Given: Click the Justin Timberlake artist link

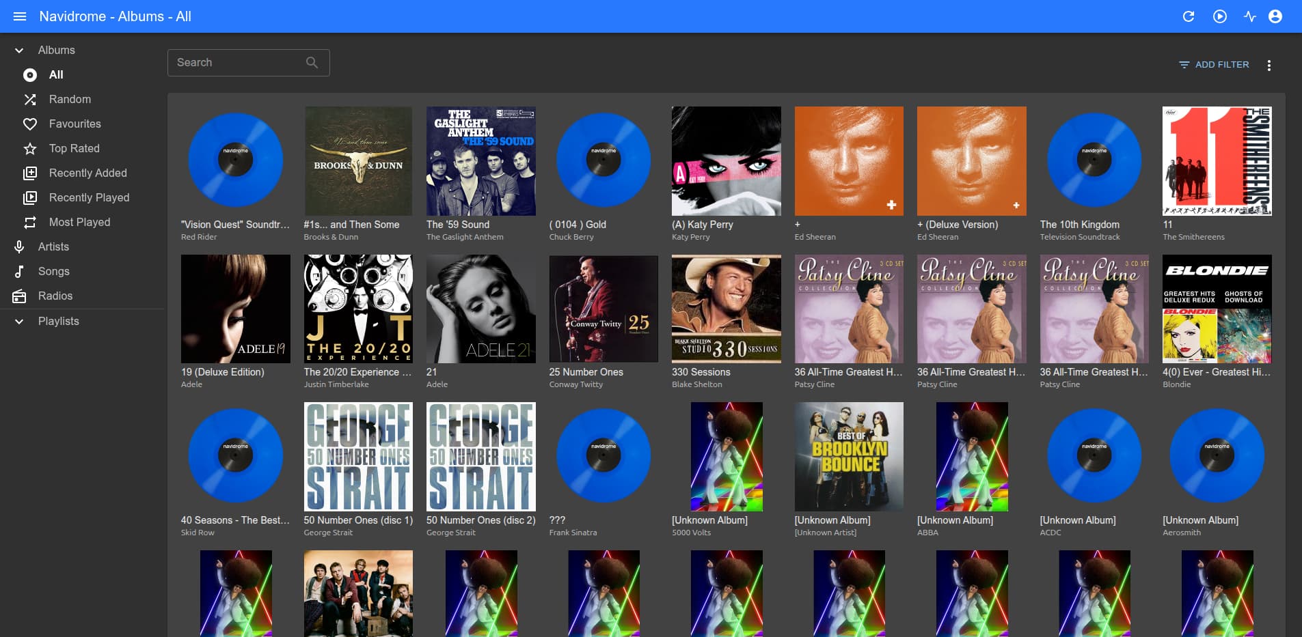Looking at the screenshot, I should coord(336,384).
